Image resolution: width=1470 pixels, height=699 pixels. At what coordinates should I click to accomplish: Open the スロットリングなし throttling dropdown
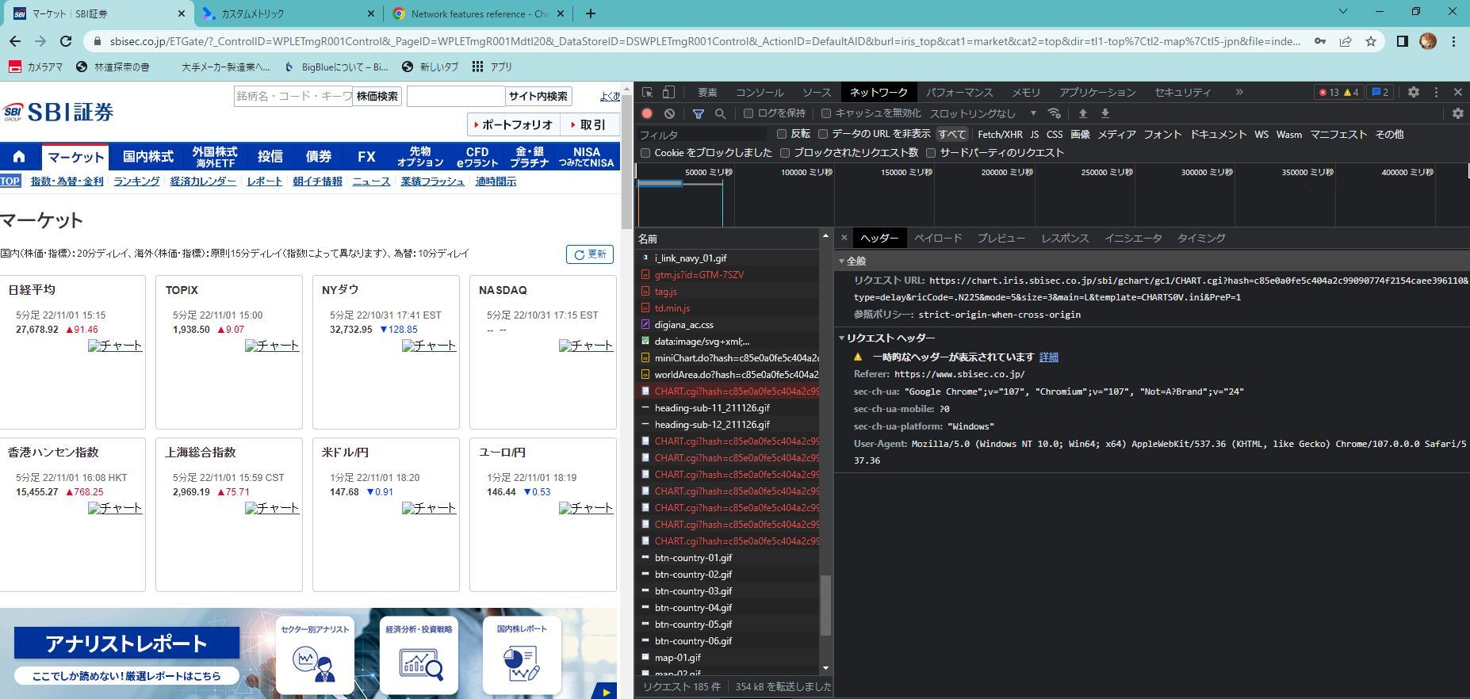point(982,113)
